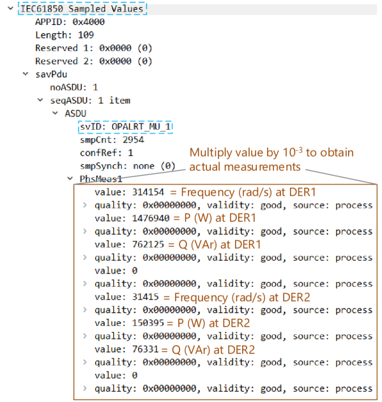Expand quality row beneath value 76331
The image size is (382, 402).
85,362
